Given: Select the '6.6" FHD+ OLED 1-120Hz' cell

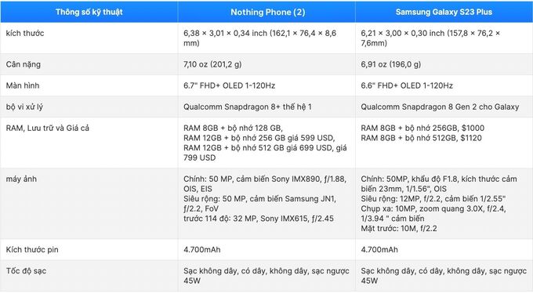Looking at the screenshot, I should coord(407,85).
